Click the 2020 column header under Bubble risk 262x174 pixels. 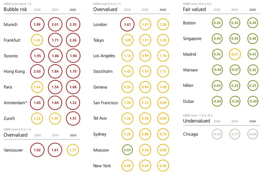pos(74,10)
